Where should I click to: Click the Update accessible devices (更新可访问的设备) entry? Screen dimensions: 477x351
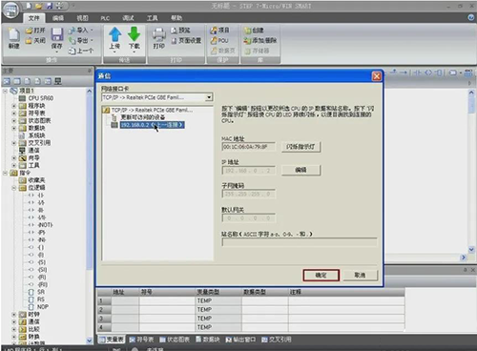pos(143,117)
